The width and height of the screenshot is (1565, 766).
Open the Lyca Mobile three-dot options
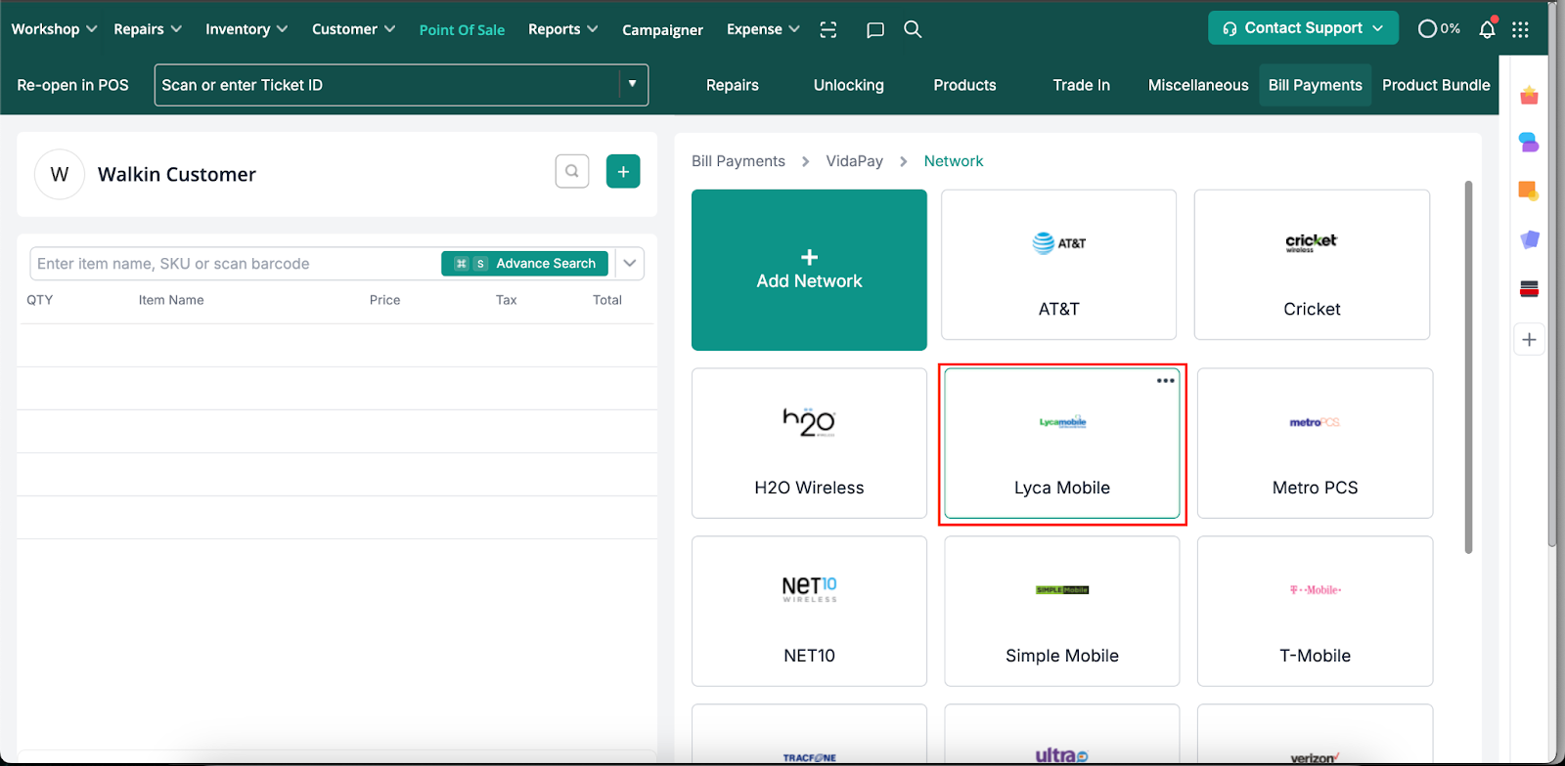(x=1166, y=381)
